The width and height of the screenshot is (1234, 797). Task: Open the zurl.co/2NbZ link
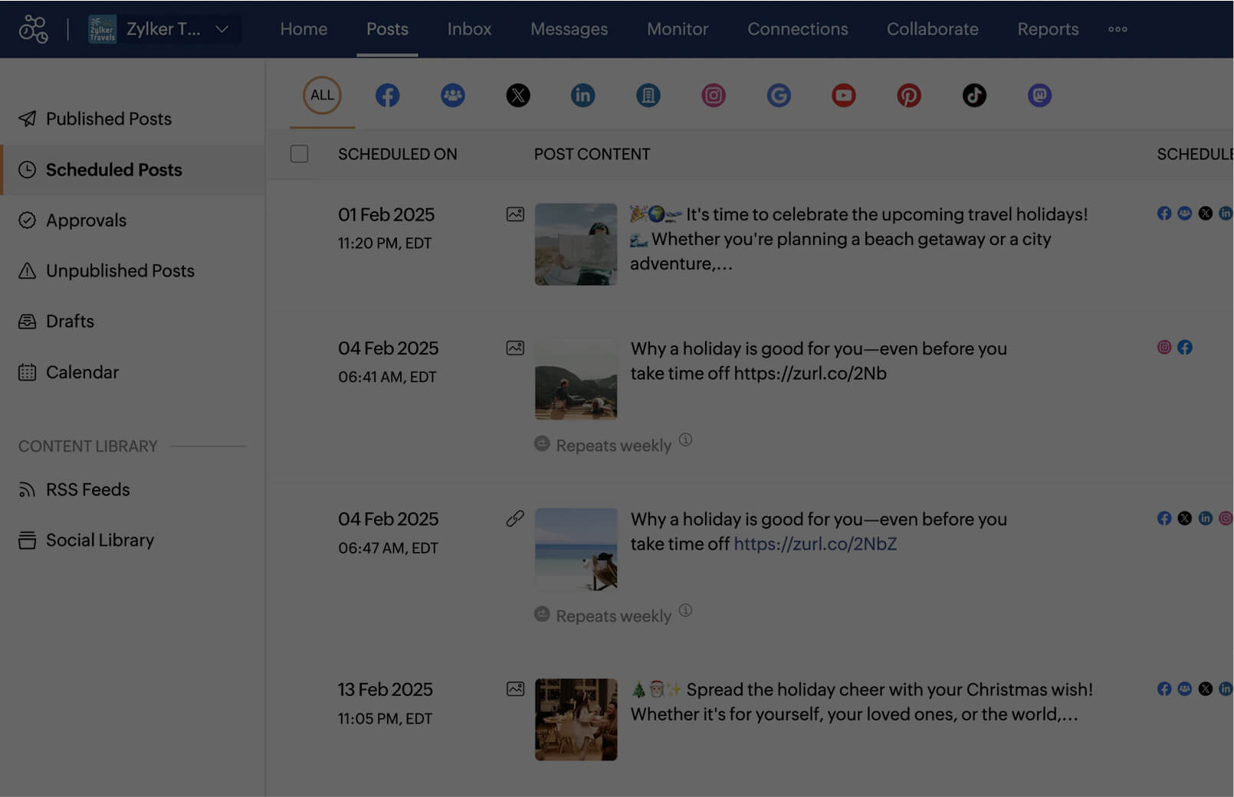(815, 544)
